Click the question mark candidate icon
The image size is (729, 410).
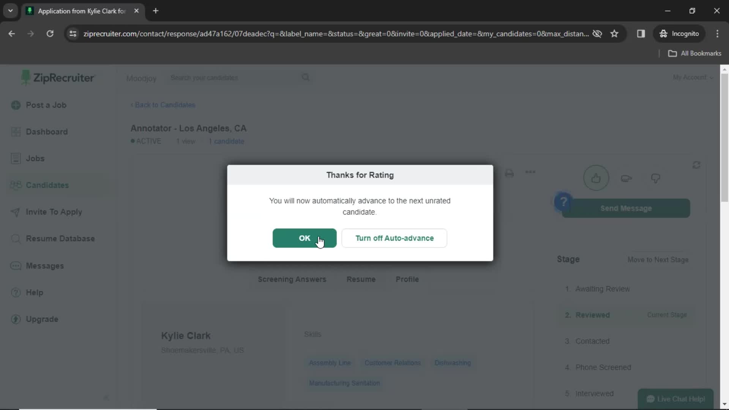click(x=563, y=202)
